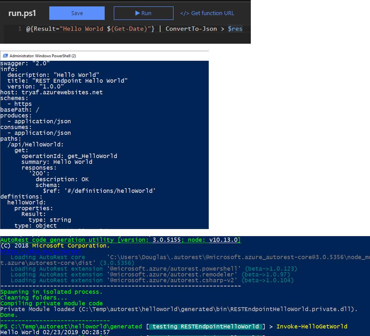
Task: Click the Compiling private module code line
Action: [x=52, y=303]
